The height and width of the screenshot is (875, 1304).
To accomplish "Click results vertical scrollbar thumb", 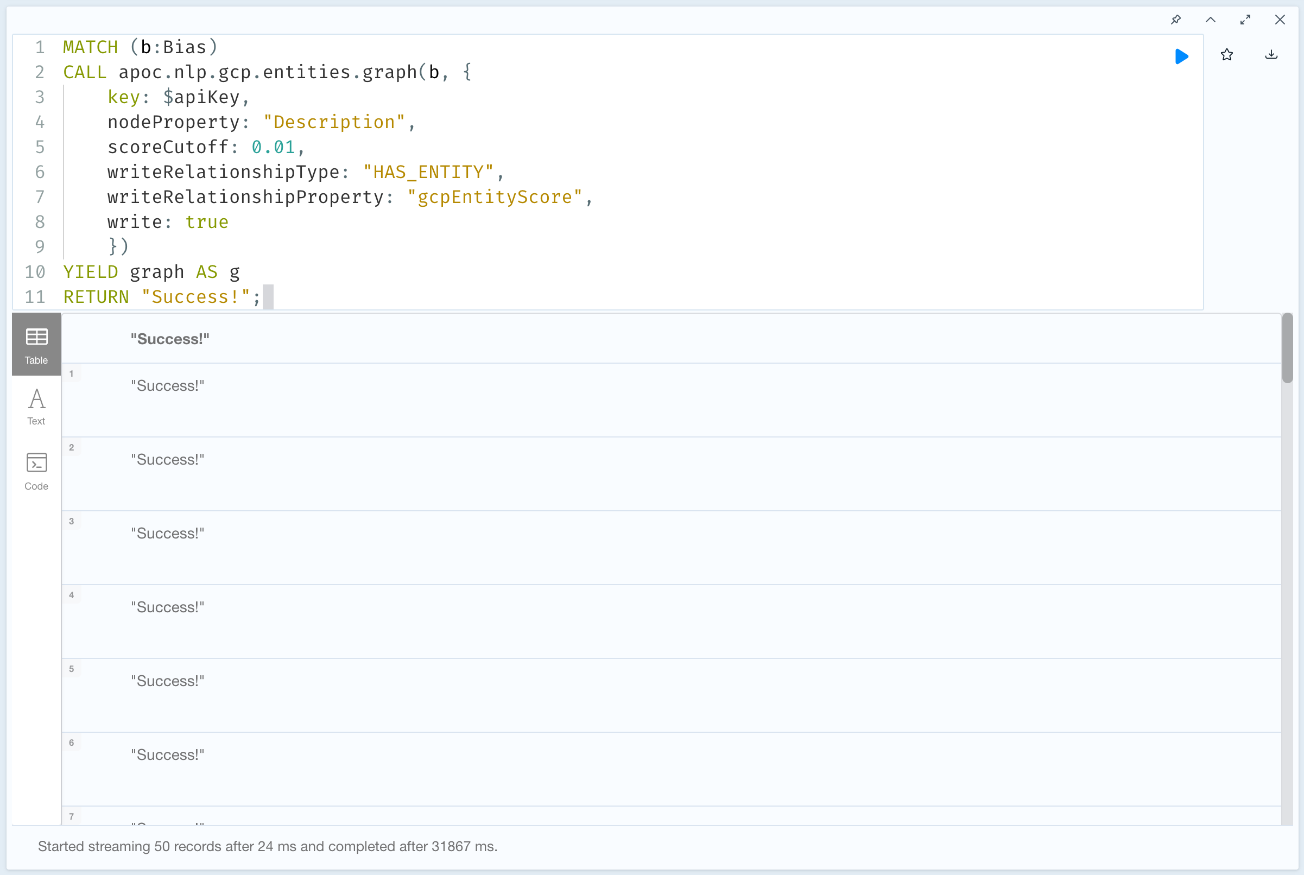I will click(1287, 349).
